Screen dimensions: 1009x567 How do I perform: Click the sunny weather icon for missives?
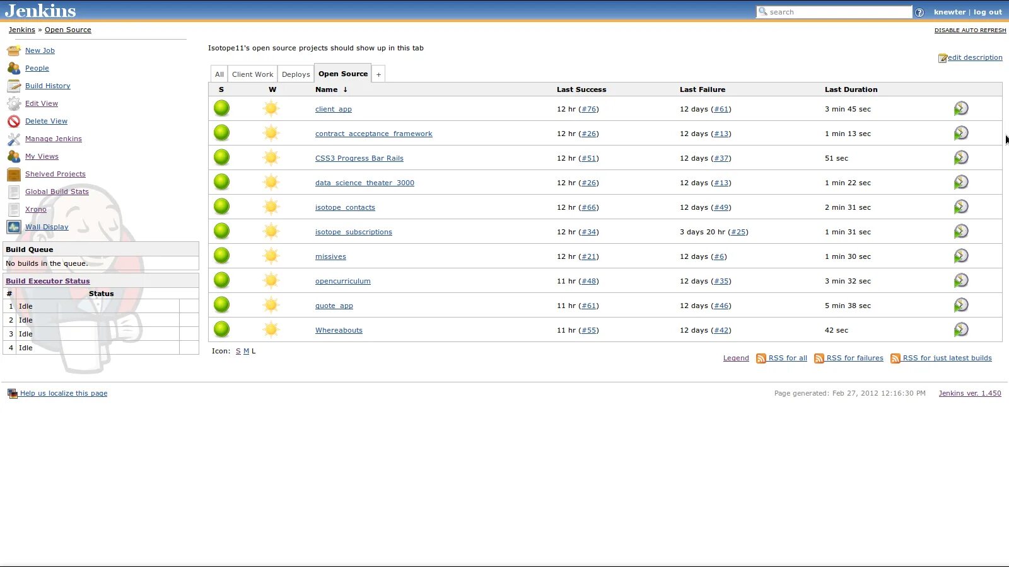tap(271, 256)
